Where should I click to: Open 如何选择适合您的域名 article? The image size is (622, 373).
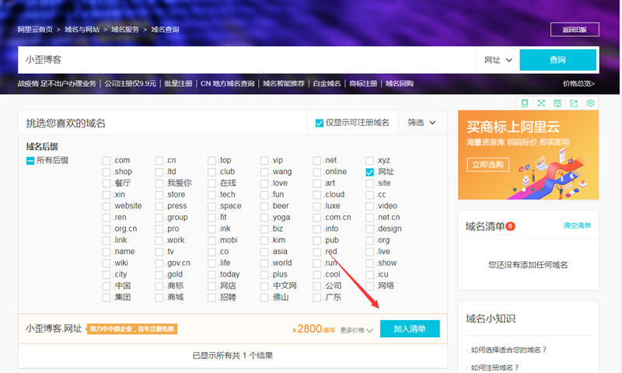tap(508, 350)
